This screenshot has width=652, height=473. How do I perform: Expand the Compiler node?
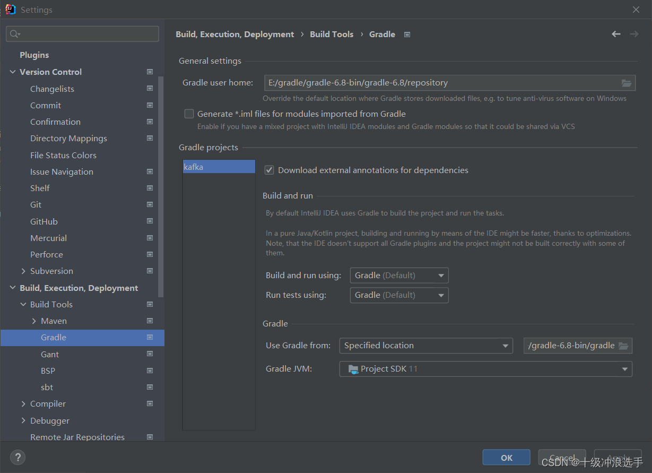coord(23,403)
